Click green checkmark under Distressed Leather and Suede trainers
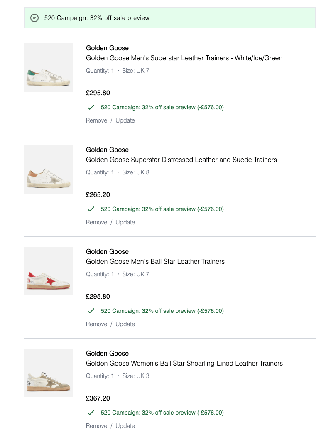 91,209
